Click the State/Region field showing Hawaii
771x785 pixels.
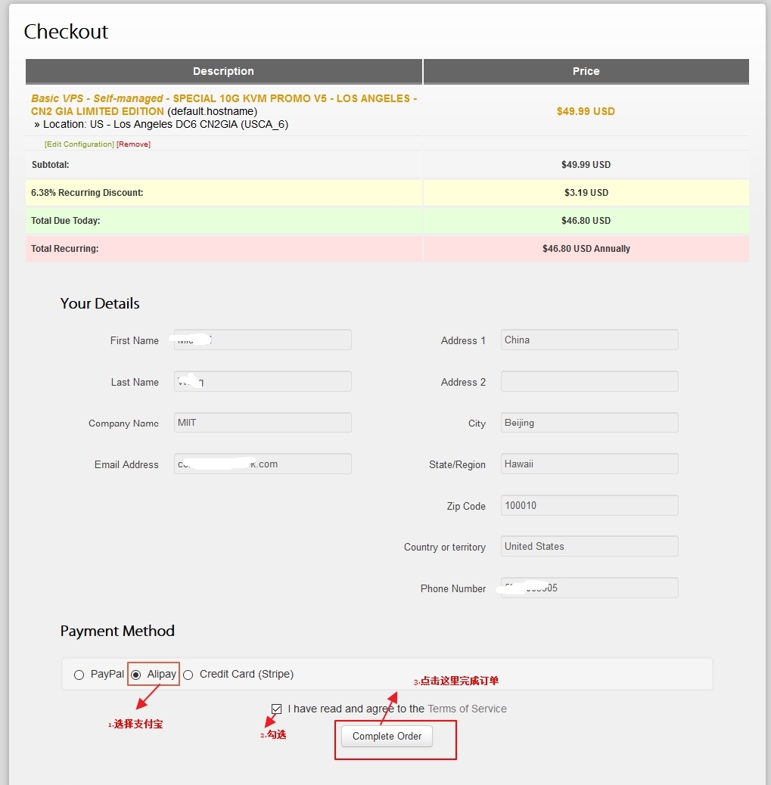pyautogui.click(x=589, y=464)
